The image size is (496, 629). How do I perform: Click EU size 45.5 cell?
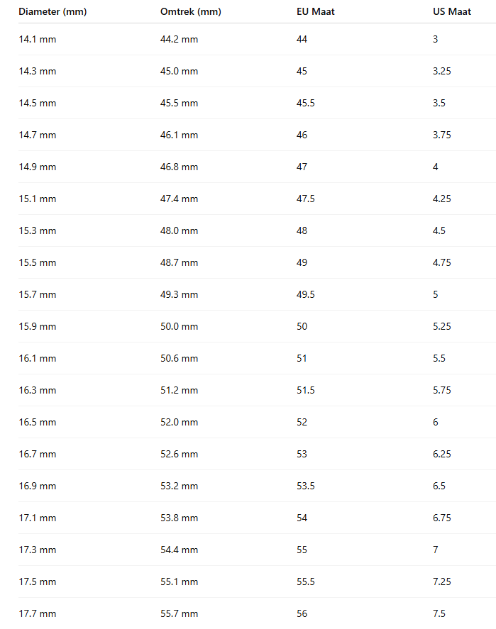pos(306,103)
